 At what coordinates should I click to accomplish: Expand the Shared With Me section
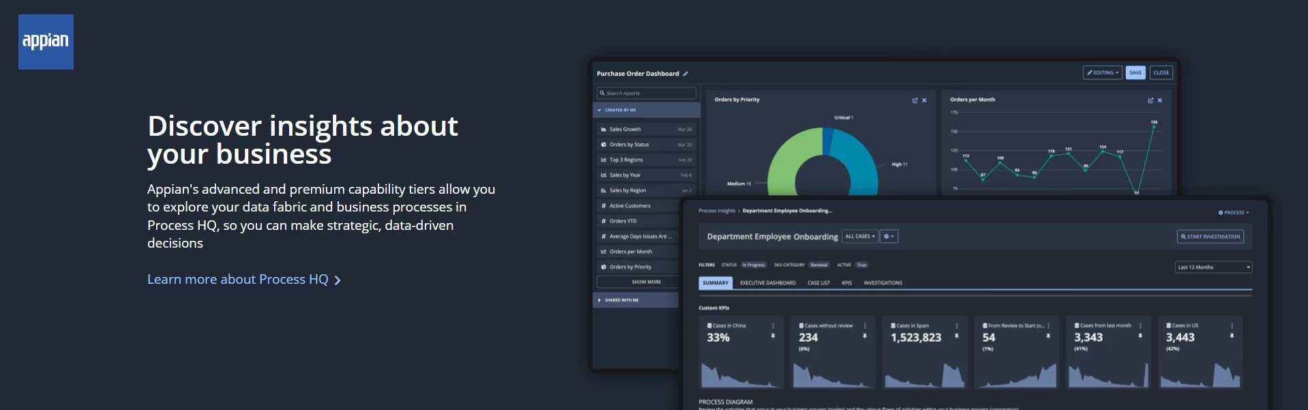pyautogui.click(x=636, y=300)
